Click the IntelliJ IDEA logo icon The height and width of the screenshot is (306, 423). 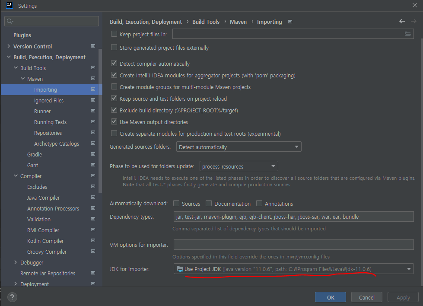[10, 5]
